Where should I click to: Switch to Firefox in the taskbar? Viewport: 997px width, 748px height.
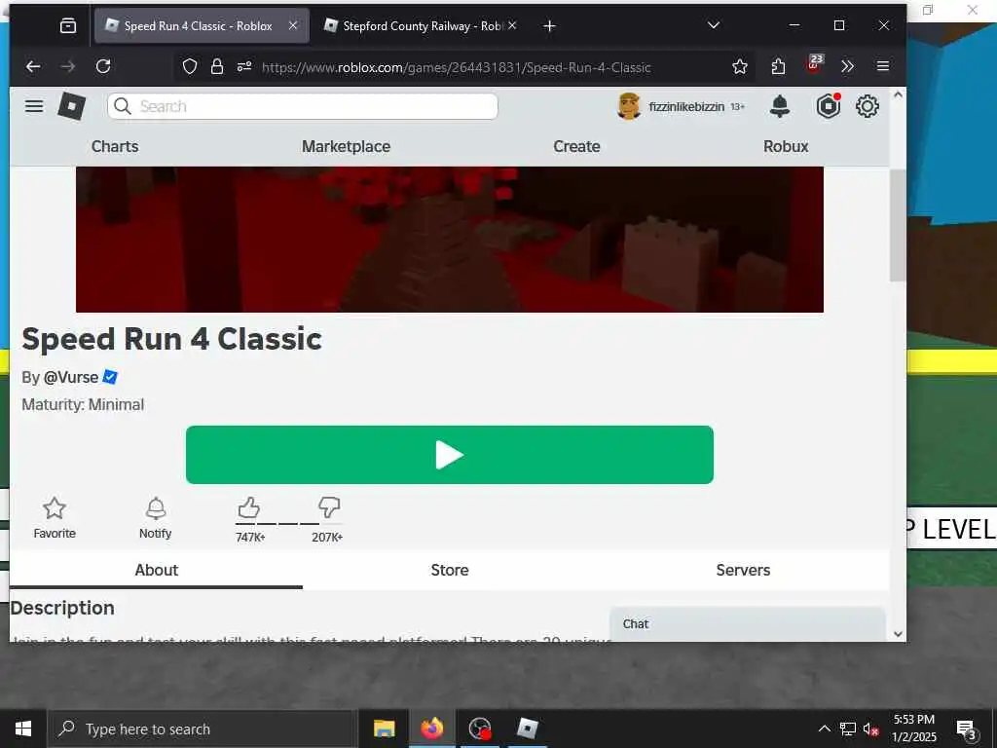pos(431,729)
